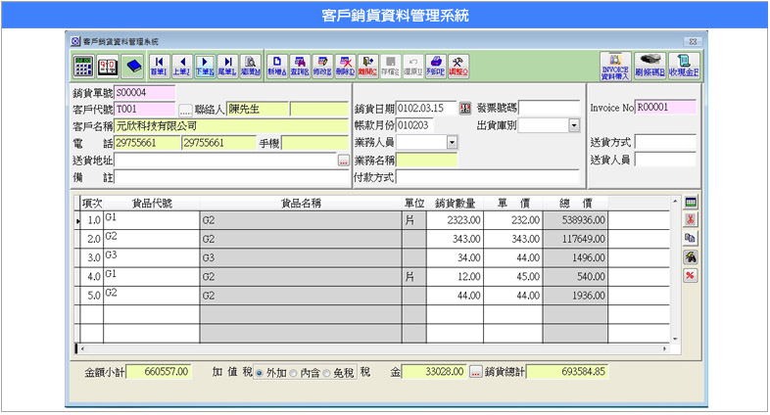Select the 內含 tax radio button
The image size is (770, 415).
294,373
